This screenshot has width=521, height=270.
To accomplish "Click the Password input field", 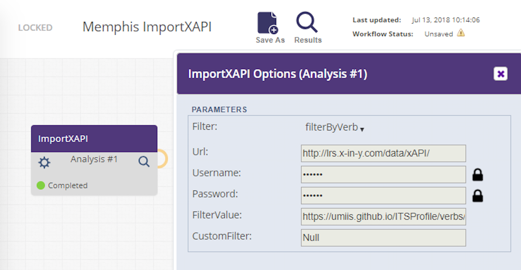I will (x=383, y=195).
